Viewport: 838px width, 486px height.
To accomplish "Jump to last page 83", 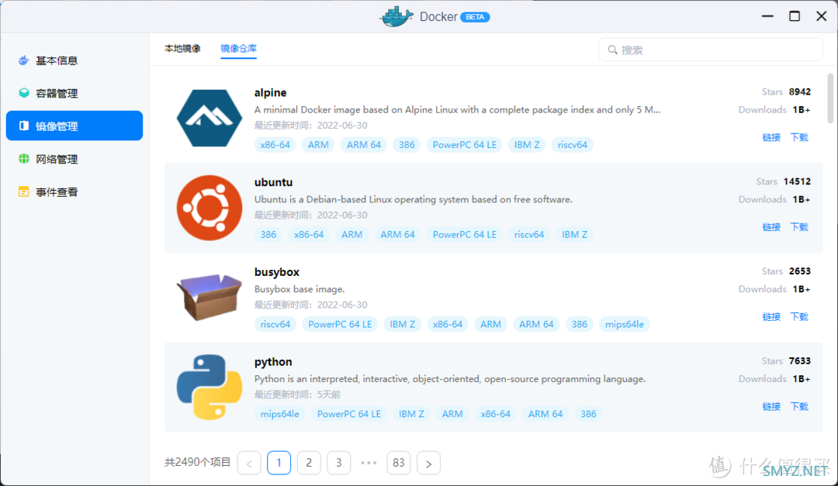I will (x=399, y=463).
